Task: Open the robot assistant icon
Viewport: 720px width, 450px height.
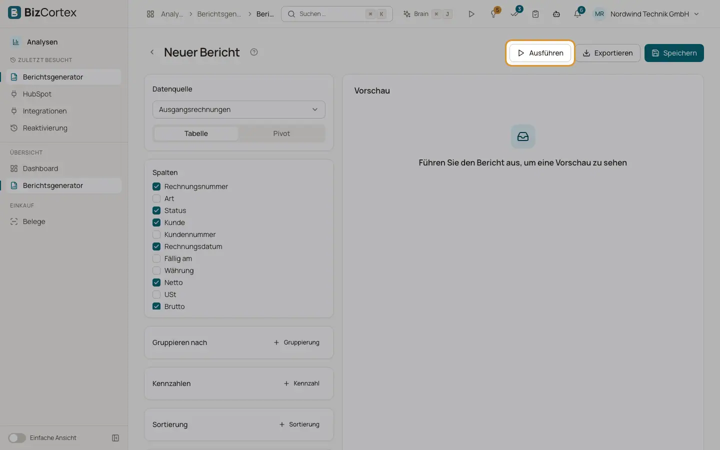Action: coord(556,14)
